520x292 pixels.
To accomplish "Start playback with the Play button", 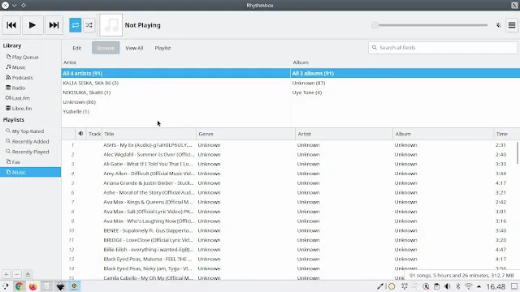I will click(x=32, y=25).
